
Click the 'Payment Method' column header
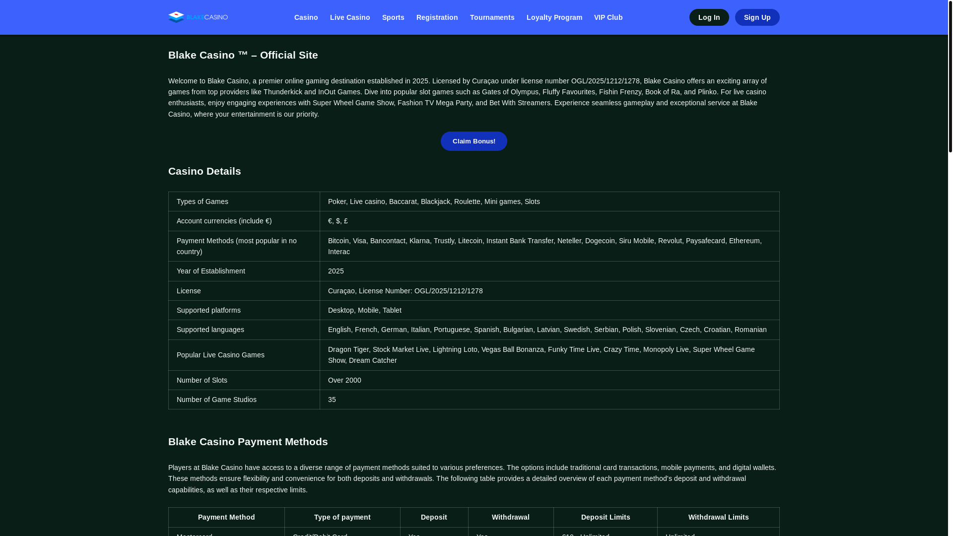[x=226, y=517]
